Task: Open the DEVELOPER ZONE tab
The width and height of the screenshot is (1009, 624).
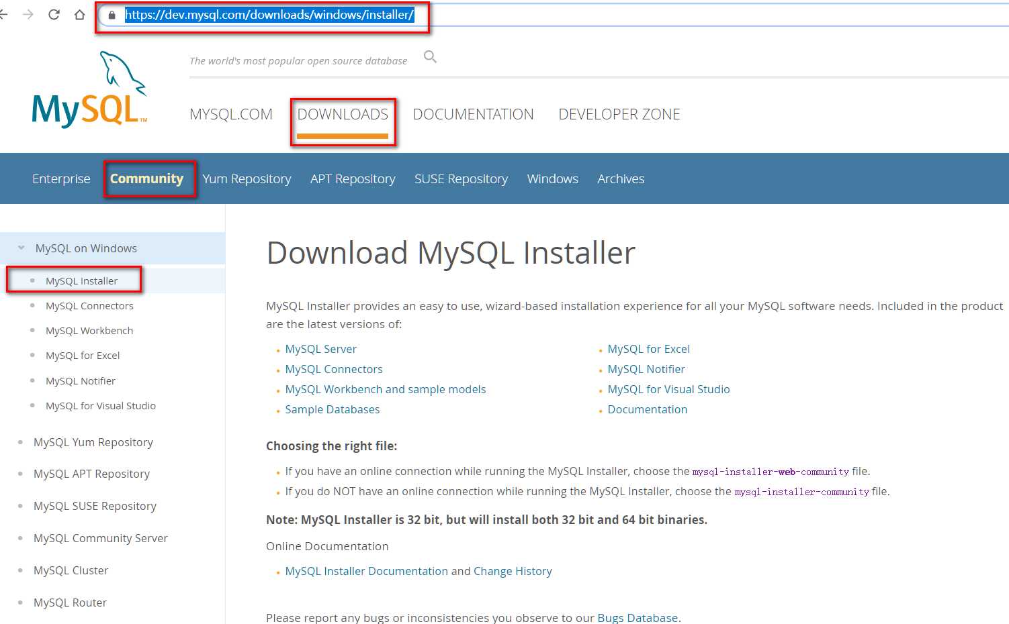Action: coord(619,114)
